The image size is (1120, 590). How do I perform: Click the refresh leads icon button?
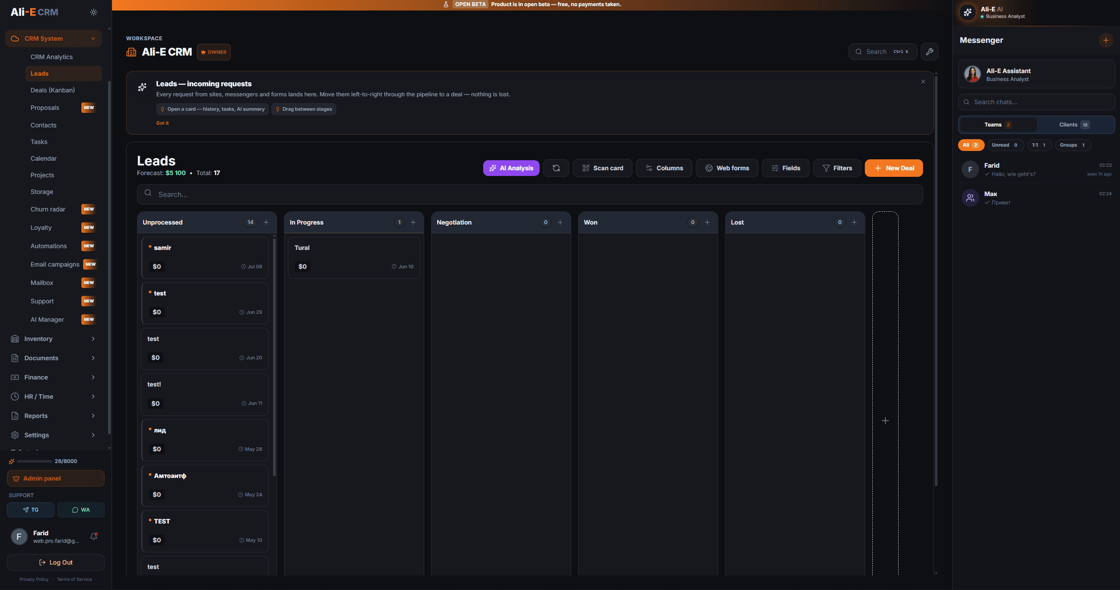[556, 168]
